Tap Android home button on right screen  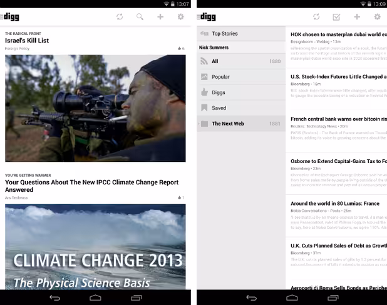(292, 298)
